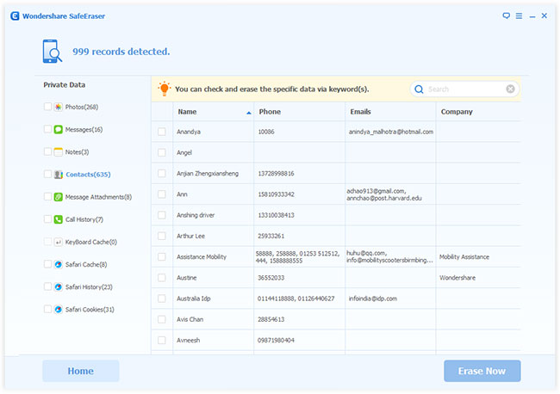Screen dimensions: 560x394
Task: Select Safari Cache(8) in the sidebar
Action: coord(86,265)
